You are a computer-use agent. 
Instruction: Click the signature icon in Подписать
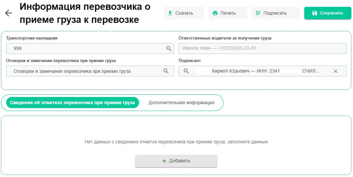pos(258,13)
